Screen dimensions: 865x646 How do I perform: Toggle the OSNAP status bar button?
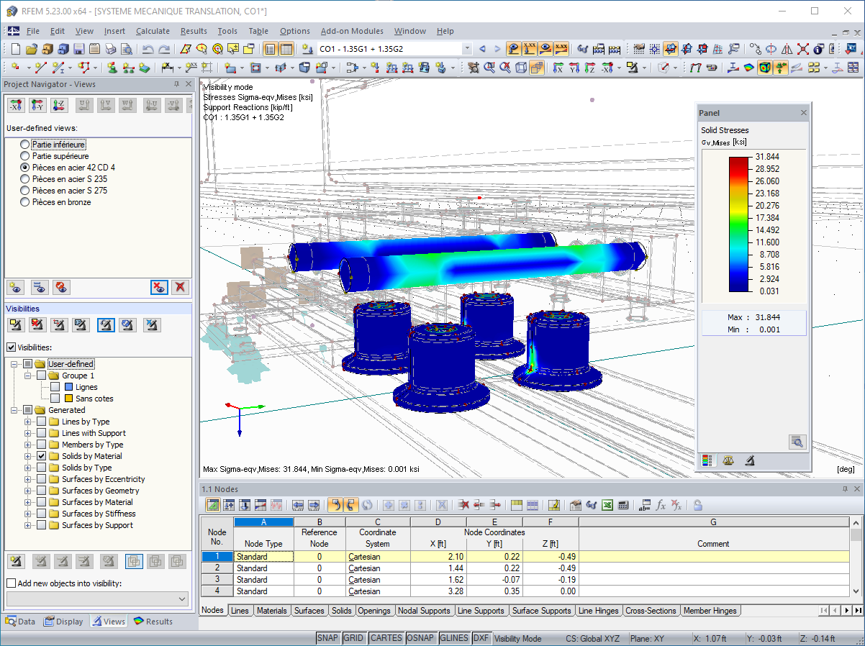(420, 638)
